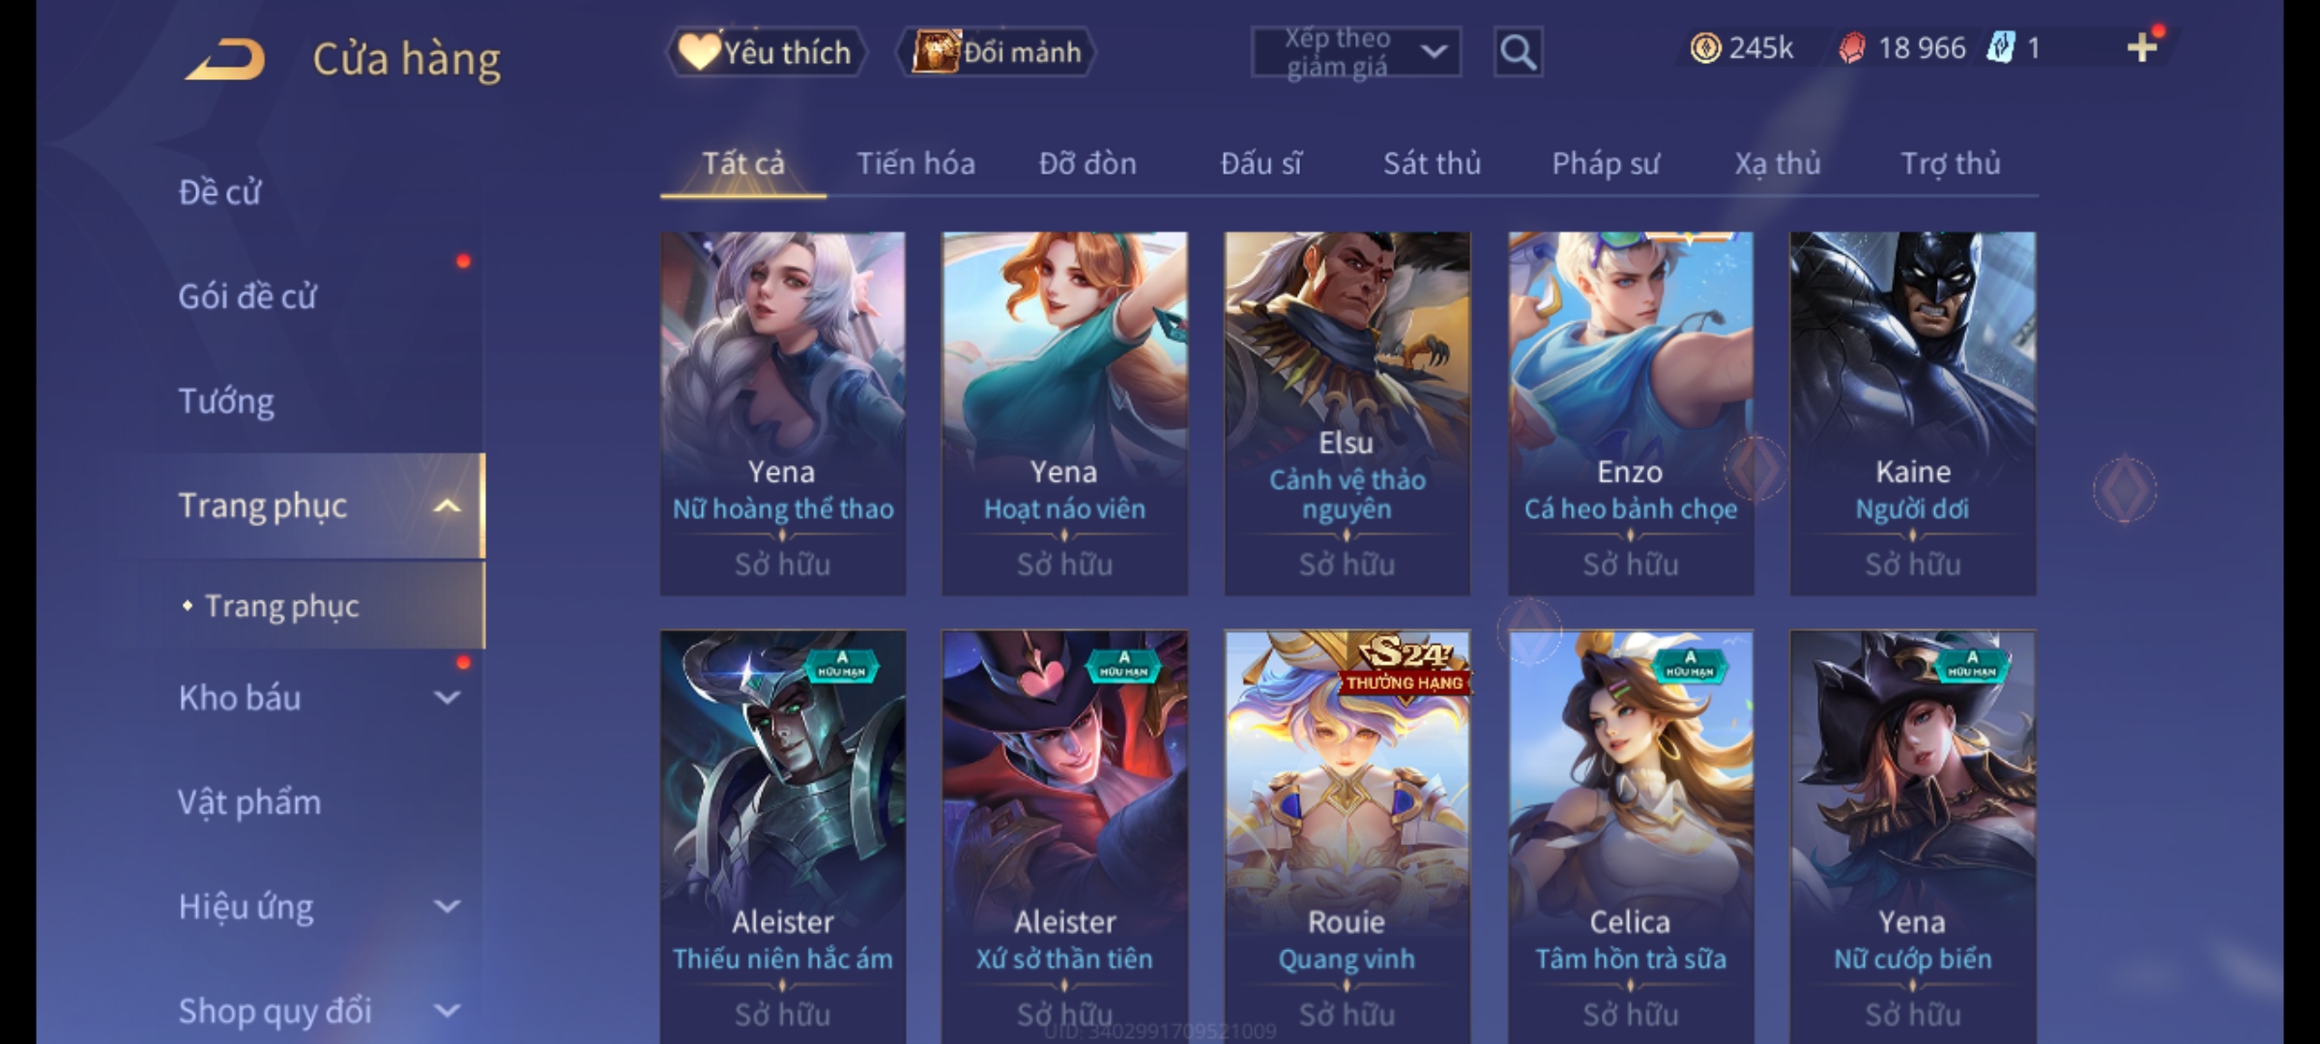This screenshot has height=1044, width=2320.
Task: Tap the back arrow beside Cửa hàng
Action: coord(226,59)
